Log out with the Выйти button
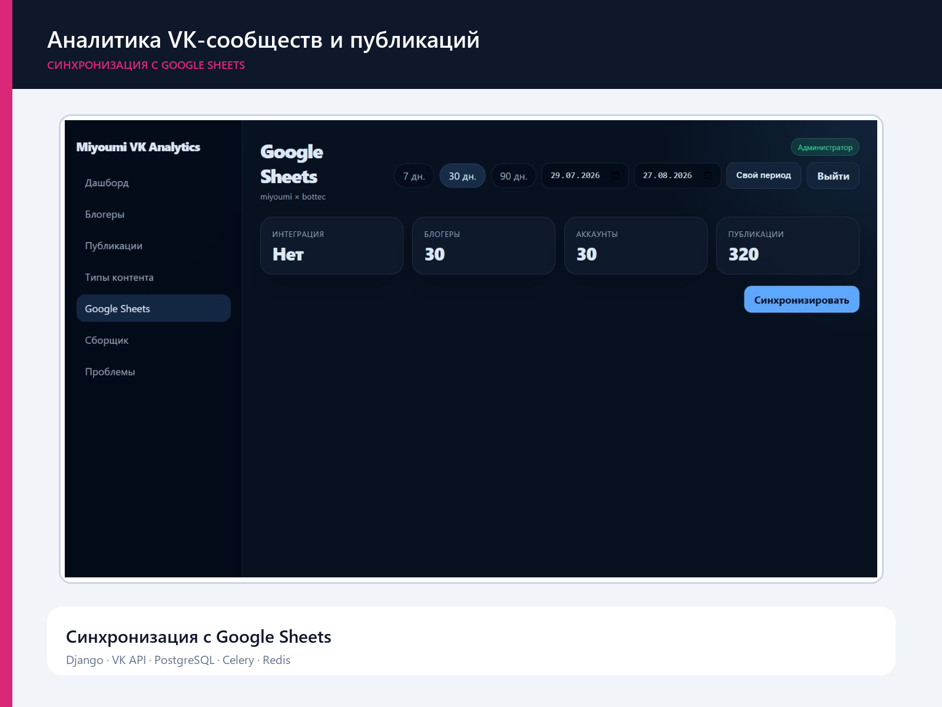 (833, 176)
